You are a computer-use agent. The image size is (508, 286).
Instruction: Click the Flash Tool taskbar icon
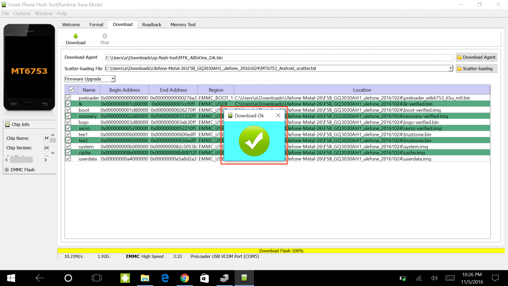coord(244,278)
